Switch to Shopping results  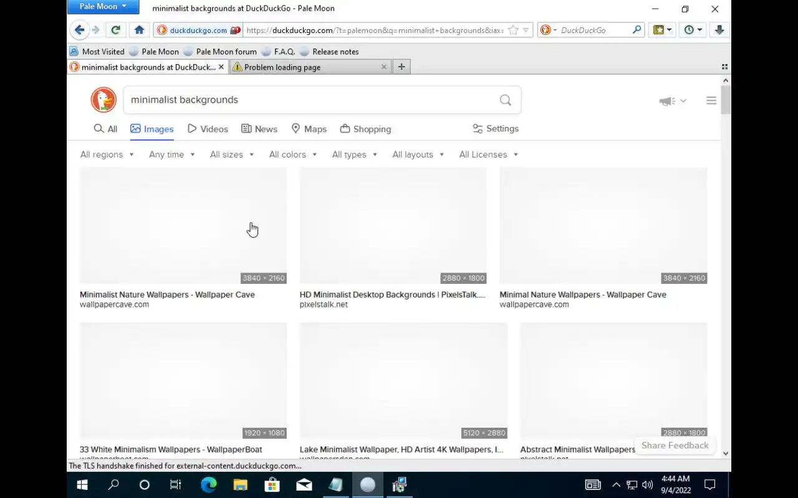365,129
